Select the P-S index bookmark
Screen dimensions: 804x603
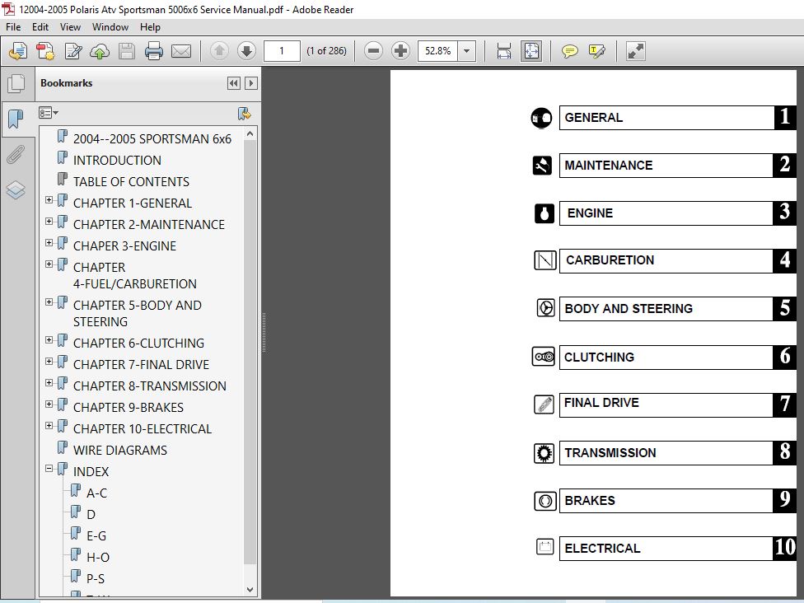click(96, 579)
